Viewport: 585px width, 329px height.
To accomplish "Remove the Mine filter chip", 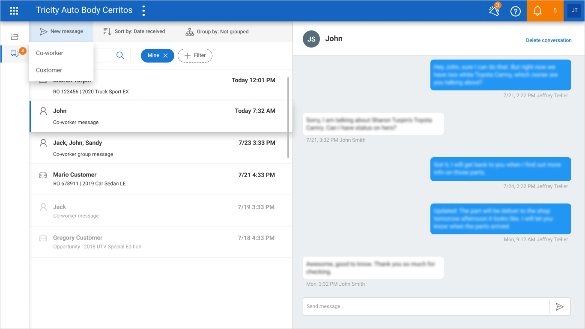I will tap(165, 56).
